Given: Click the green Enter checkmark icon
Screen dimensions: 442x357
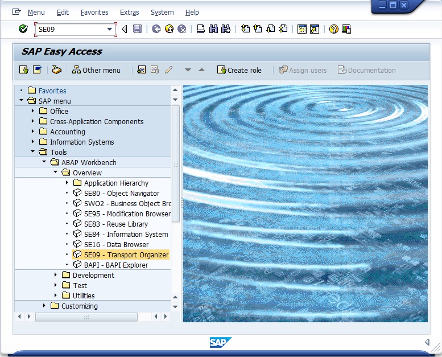Looking at the screenshot, I should pyautogui.click(x=23, y=29).
